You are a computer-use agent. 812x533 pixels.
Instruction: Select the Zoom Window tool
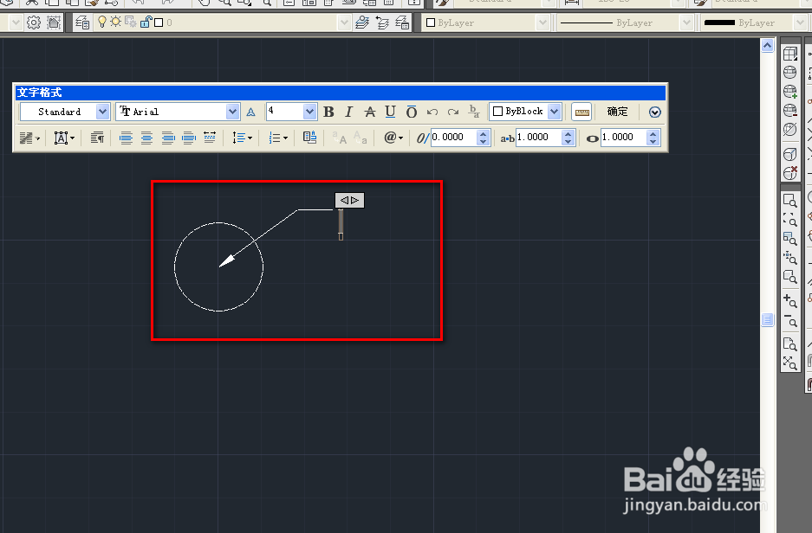coord(790,201)
